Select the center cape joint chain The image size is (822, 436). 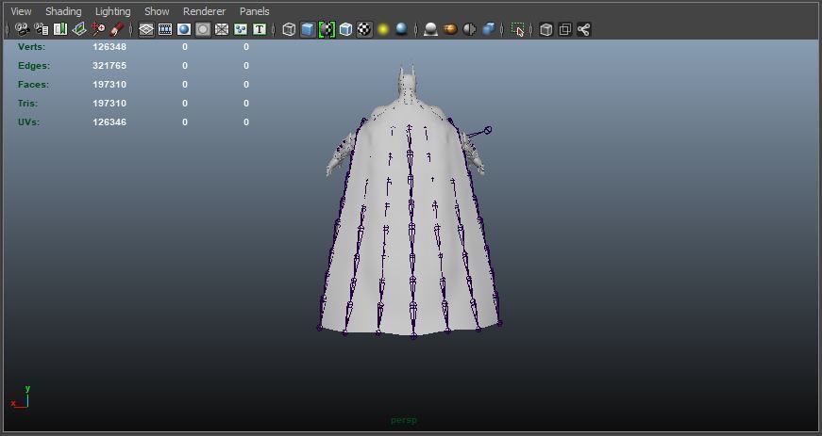tap(411, 230)
